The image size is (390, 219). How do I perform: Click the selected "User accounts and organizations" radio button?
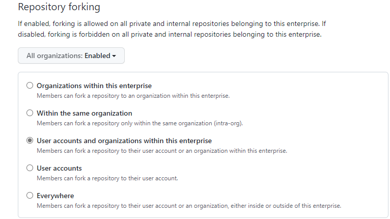(30, 141)
